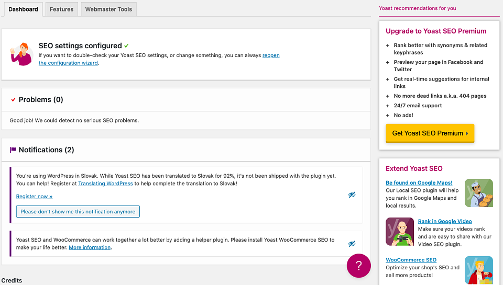Collapse the Notifications (2) section header

(x=186, y=150)
